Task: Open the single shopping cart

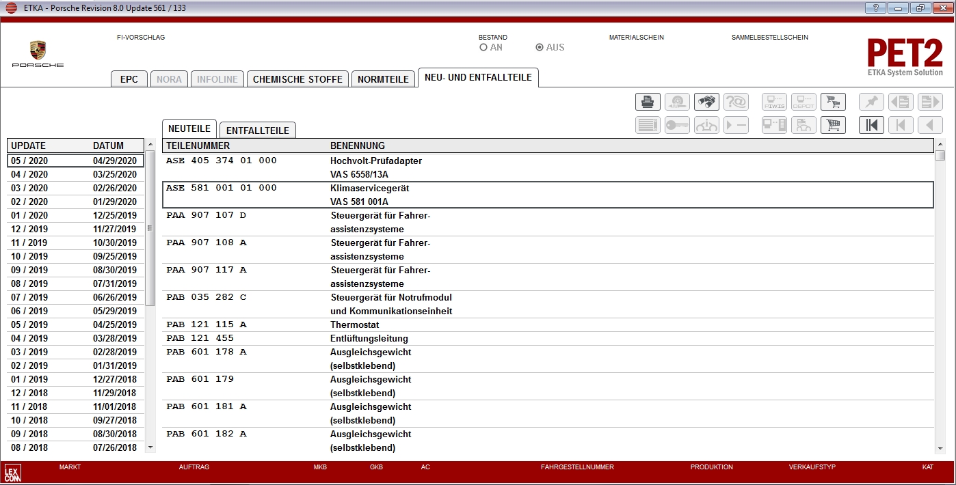Action: (833, 125)
